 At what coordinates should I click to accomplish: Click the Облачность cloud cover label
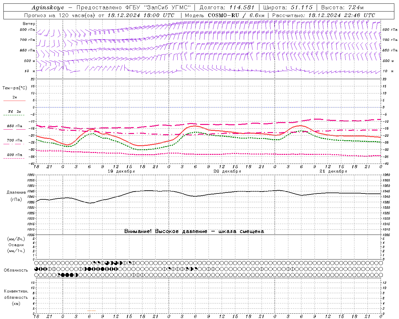(x=16, y=270)
